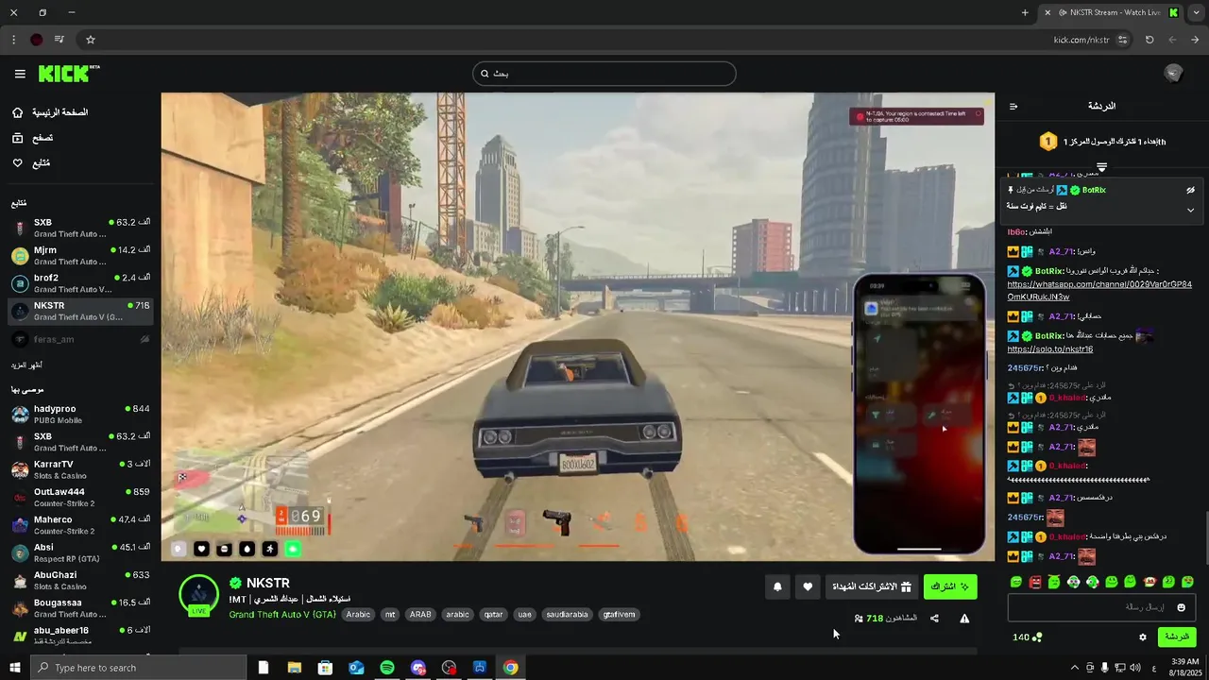Expand show more followed channels
The height and width of the screenshot is (680, 1209).
pyautogui.click(x=26, y=365)
